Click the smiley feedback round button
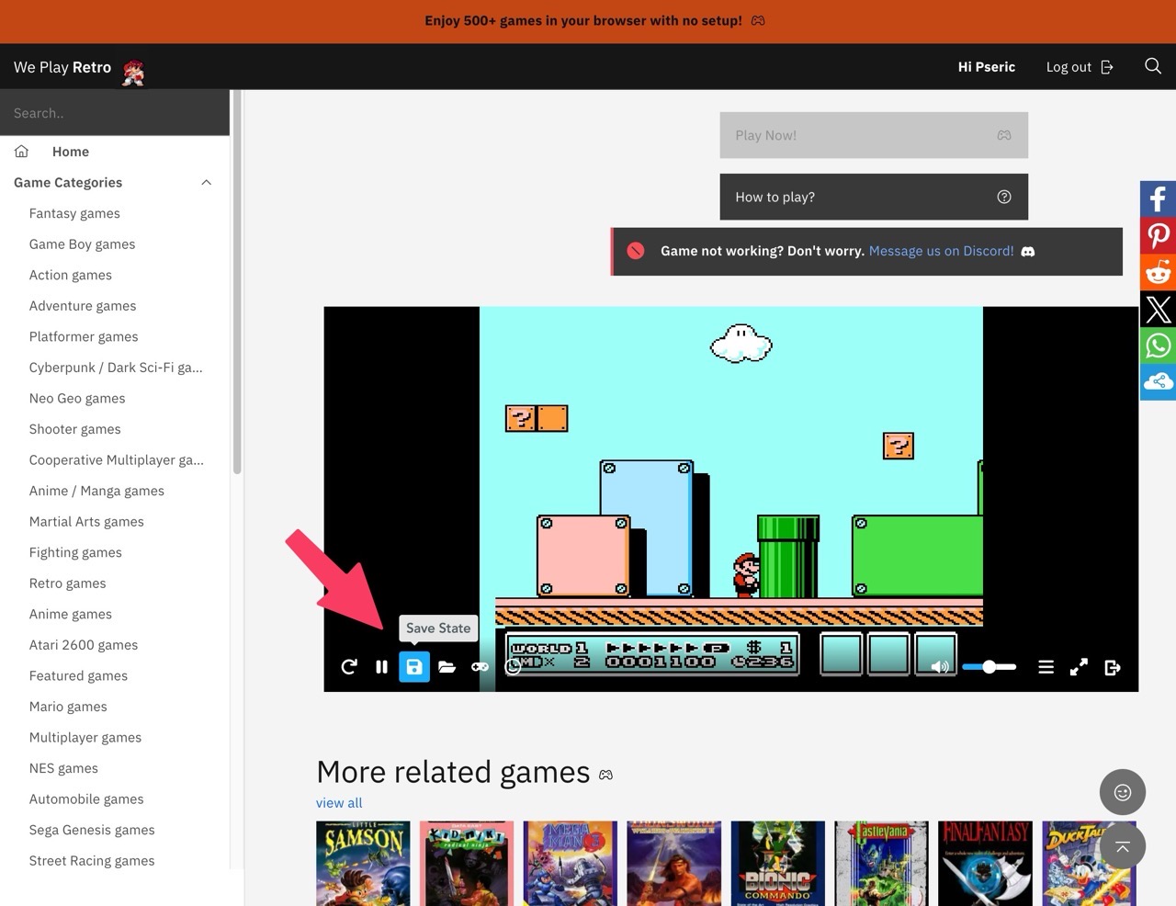Image resolution: width=1176 pixels, height=906 pixels. tap(1123, 792)
